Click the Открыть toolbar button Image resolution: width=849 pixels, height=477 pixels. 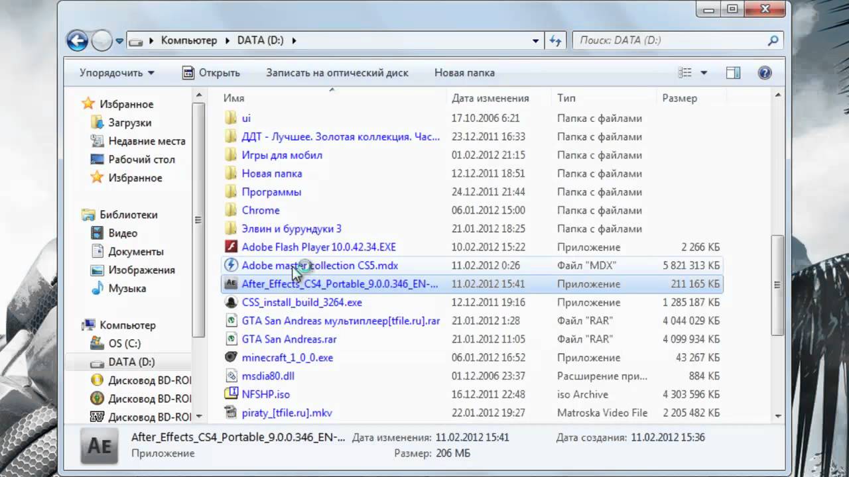(211, 73)
